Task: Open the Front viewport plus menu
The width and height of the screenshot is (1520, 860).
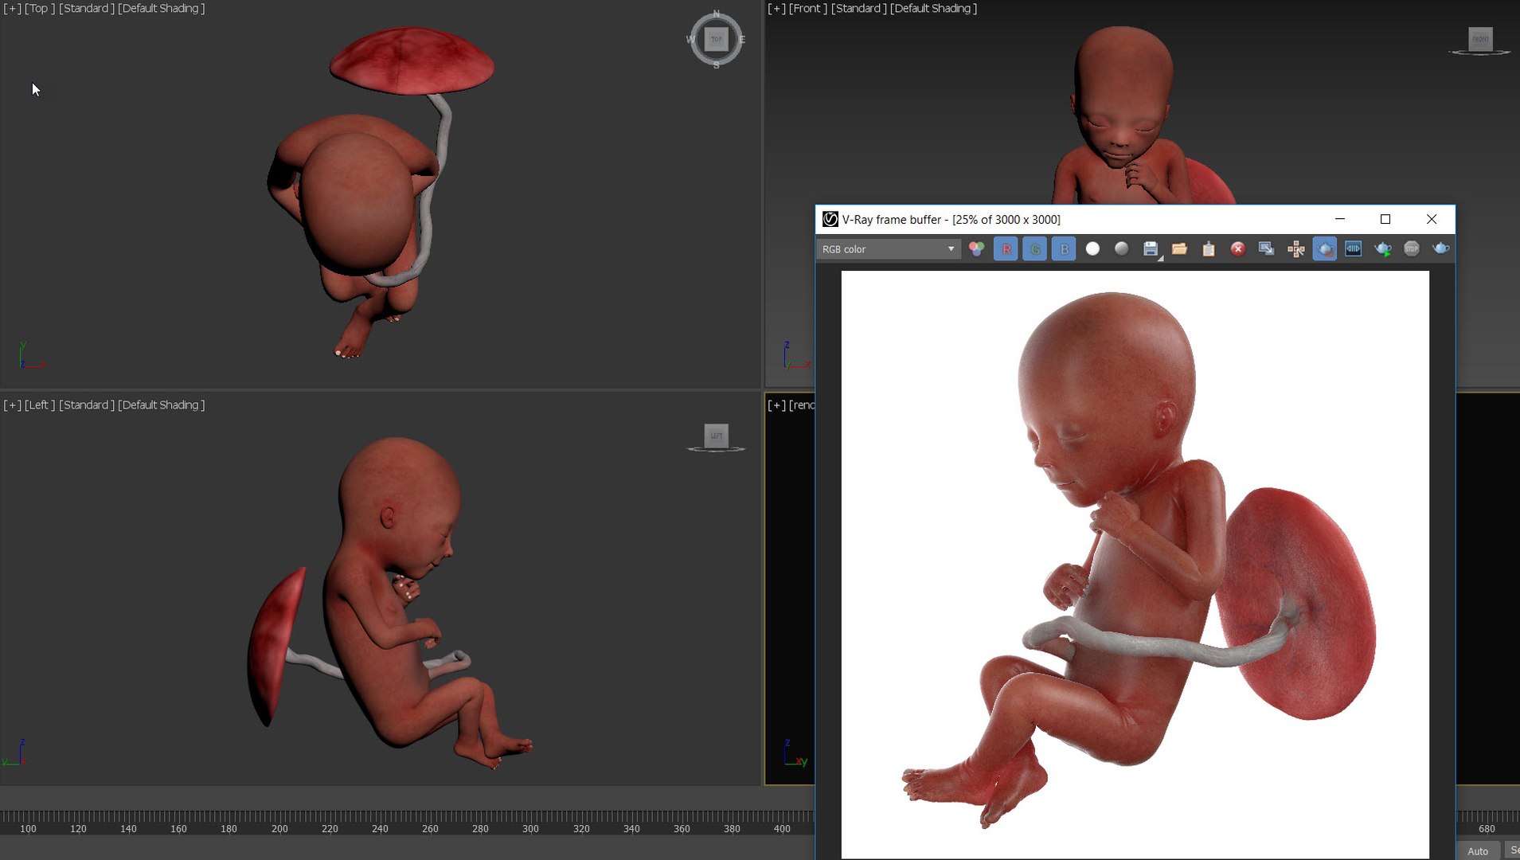Action: click(x=776, y=8)
